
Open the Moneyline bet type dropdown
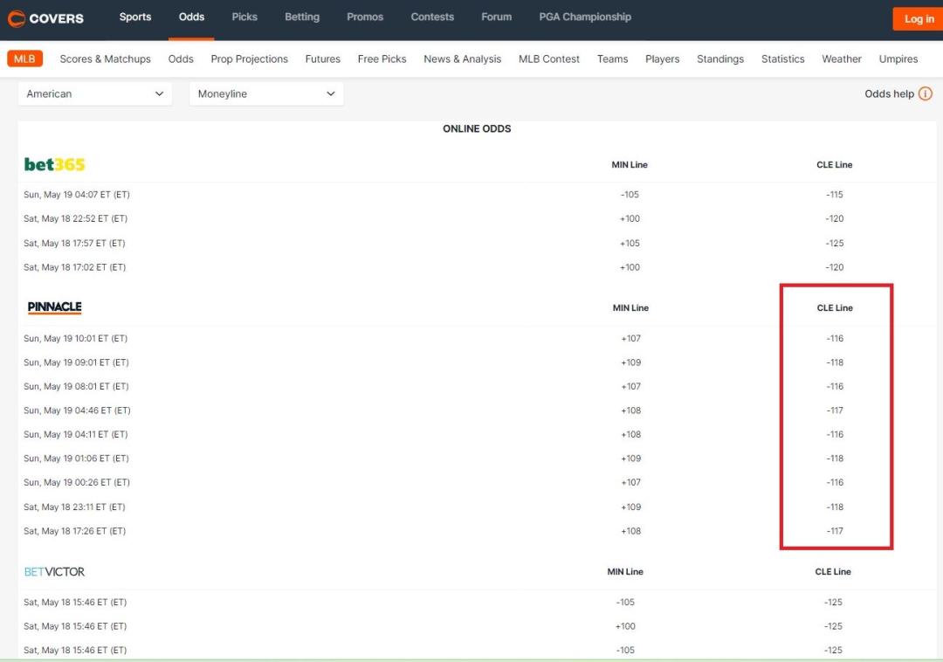pyautogui.click(x=266, y=93)
